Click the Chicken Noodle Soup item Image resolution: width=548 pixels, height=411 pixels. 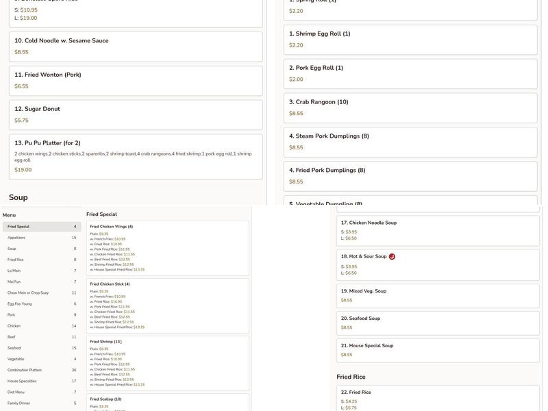[x=438, y=231]
